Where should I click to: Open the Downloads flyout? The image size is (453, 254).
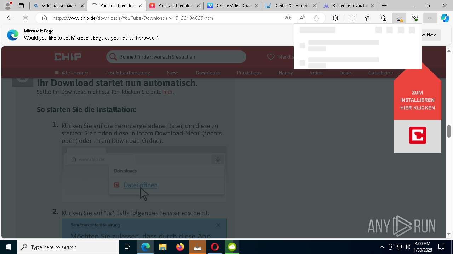point(399,18)
